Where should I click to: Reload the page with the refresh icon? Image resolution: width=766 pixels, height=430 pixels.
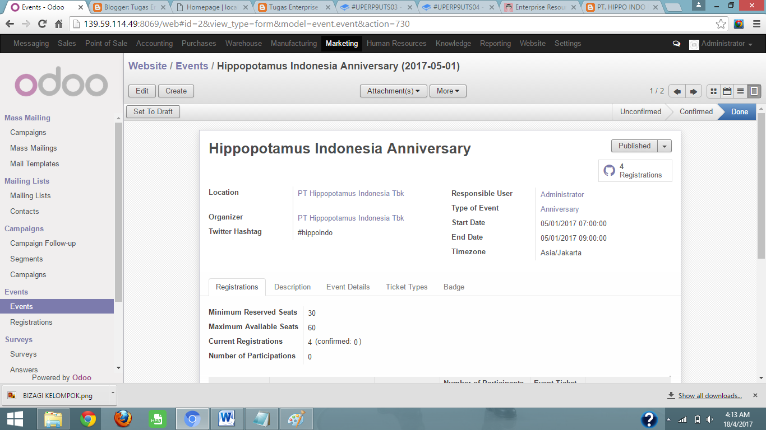tap(42, 24)
